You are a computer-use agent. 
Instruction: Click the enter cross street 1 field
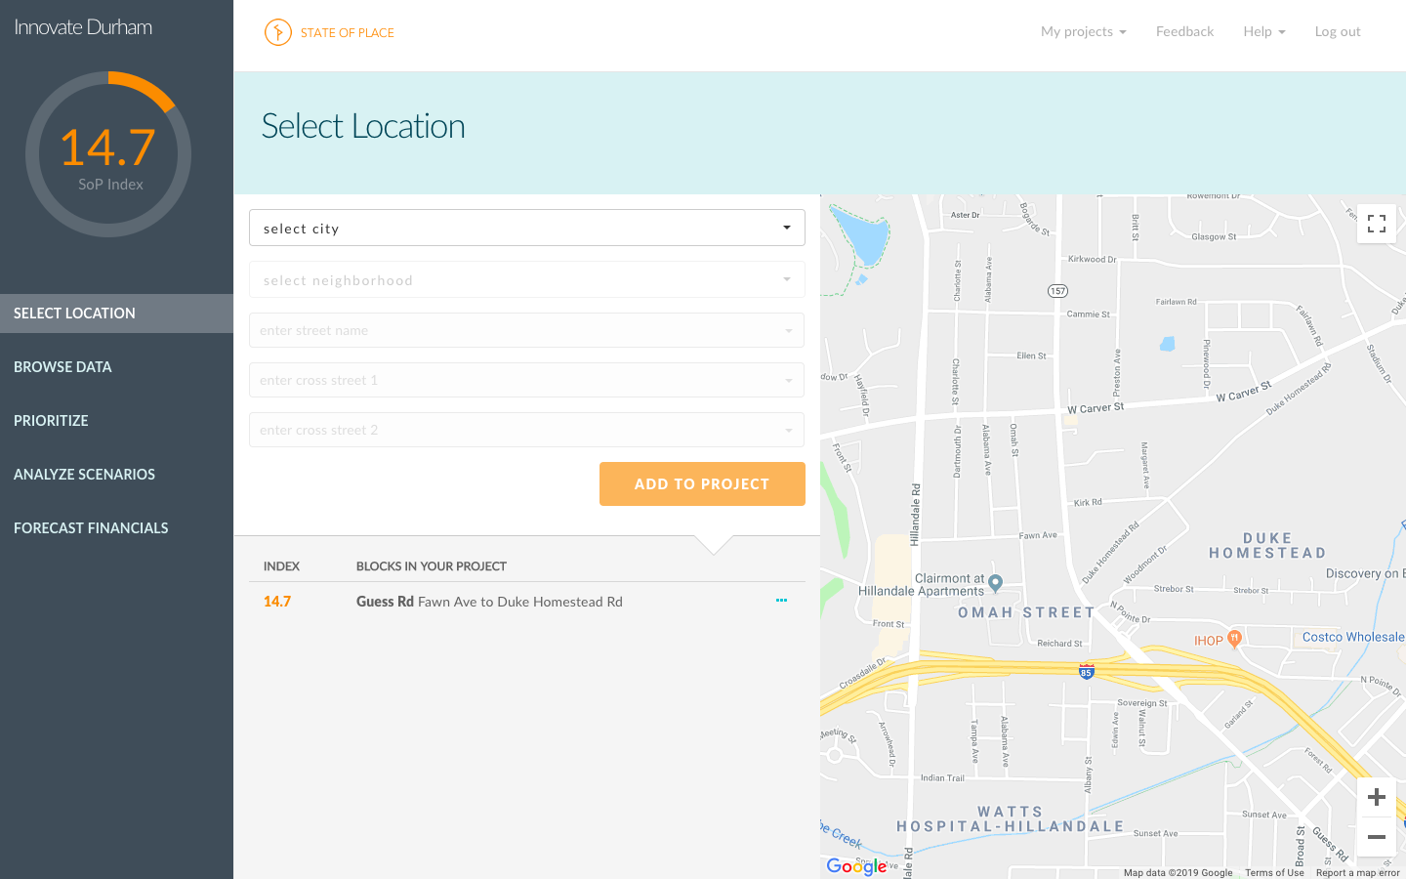click(x=527, y=380)
